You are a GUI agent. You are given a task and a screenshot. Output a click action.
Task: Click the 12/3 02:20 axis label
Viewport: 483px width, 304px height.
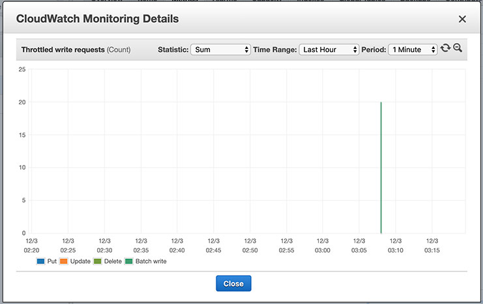31,246
